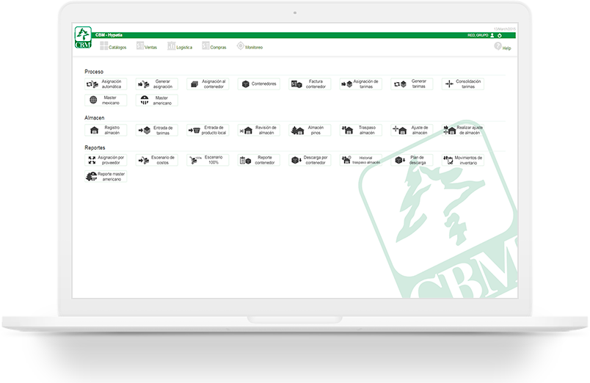Open Master mexicano globe icon
Image resolution: width=590 pixels, height=383 pixels.
pyautogui.click(x=93, y=100)
